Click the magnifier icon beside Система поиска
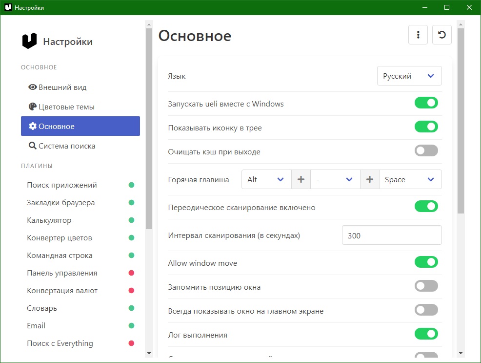481x363 pixels. [x=33, y=146]
